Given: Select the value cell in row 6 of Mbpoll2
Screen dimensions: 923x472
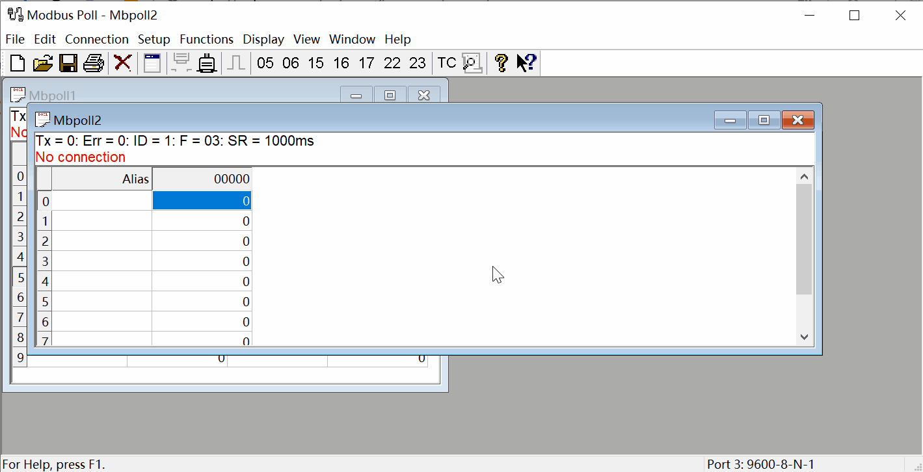Looking at the screenshot, I should tap(202, 322).
